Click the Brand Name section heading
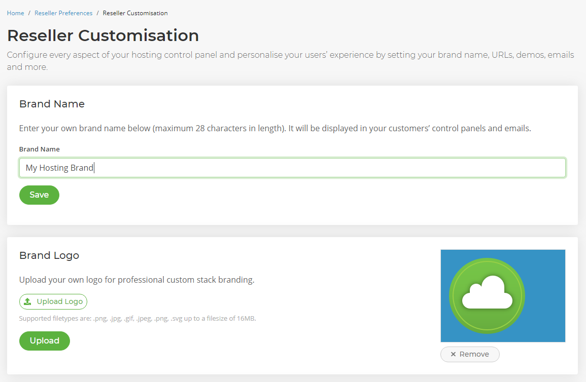The image size is (586, 382). [52, 104]
